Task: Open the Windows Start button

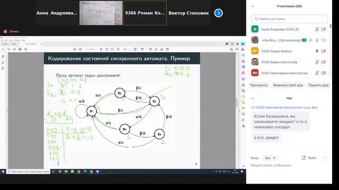Action: [3, 172]
